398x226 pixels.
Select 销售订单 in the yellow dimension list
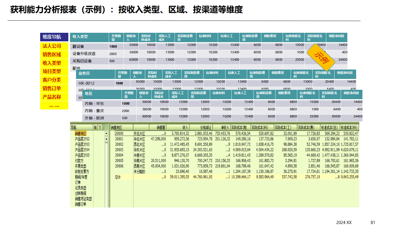click(x=54, y=88)
